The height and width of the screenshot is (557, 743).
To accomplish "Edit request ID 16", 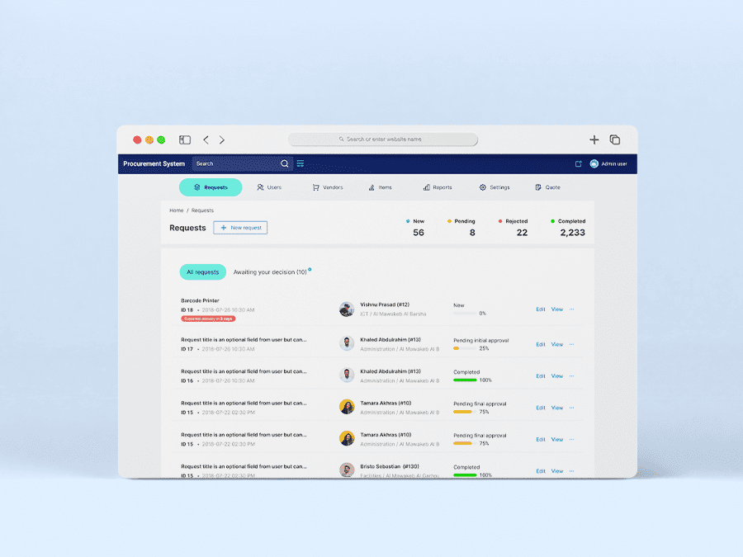I will [541, 376].
